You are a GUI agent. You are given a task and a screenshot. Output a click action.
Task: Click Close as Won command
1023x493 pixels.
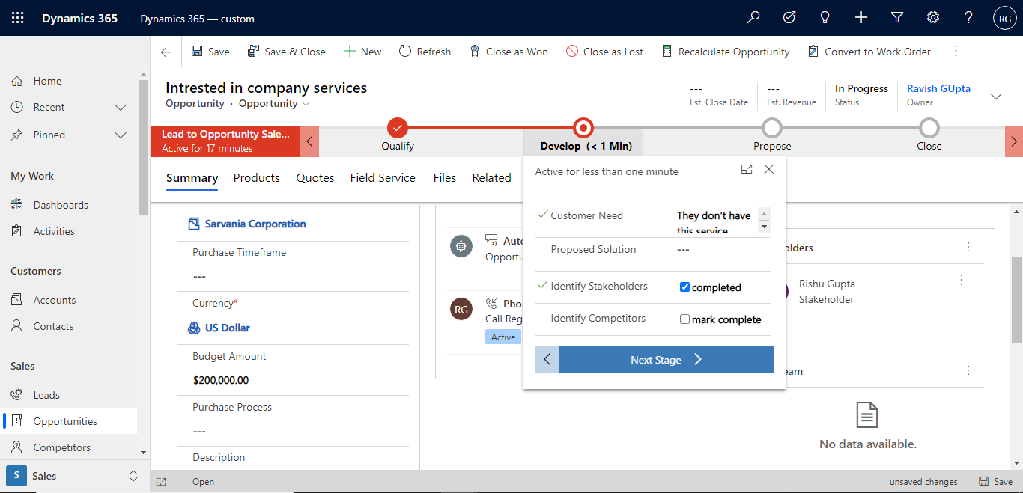(509, 52)
